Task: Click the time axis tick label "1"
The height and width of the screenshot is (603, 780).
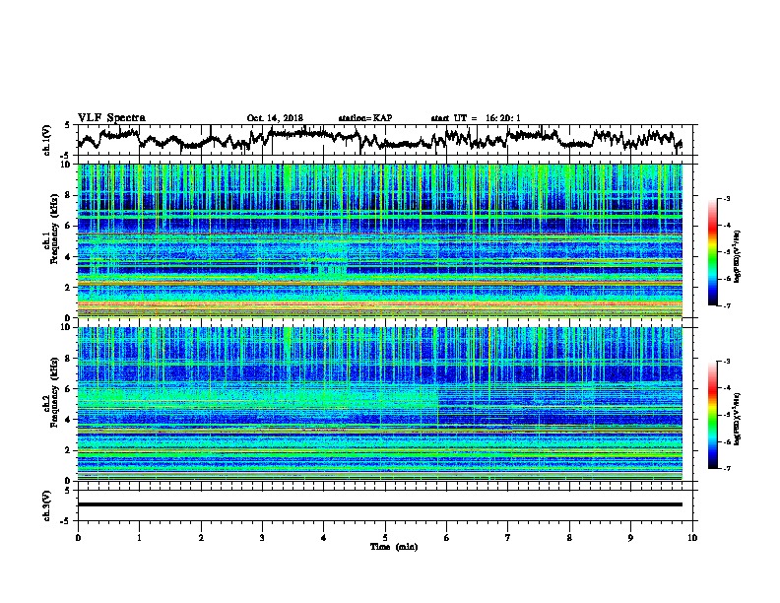Action: coord(139,538)
